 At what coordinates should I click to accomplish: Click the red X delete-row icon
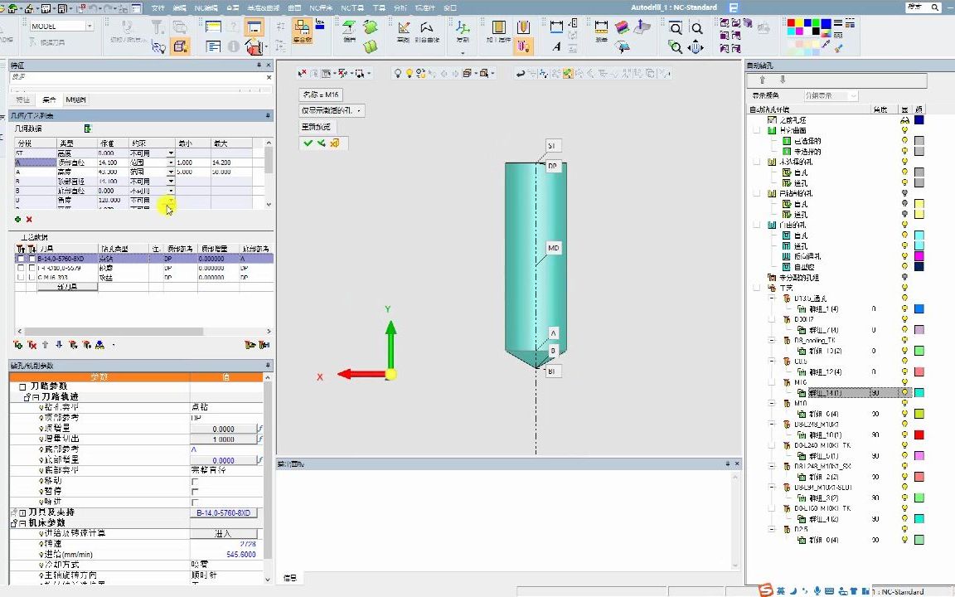29,219
